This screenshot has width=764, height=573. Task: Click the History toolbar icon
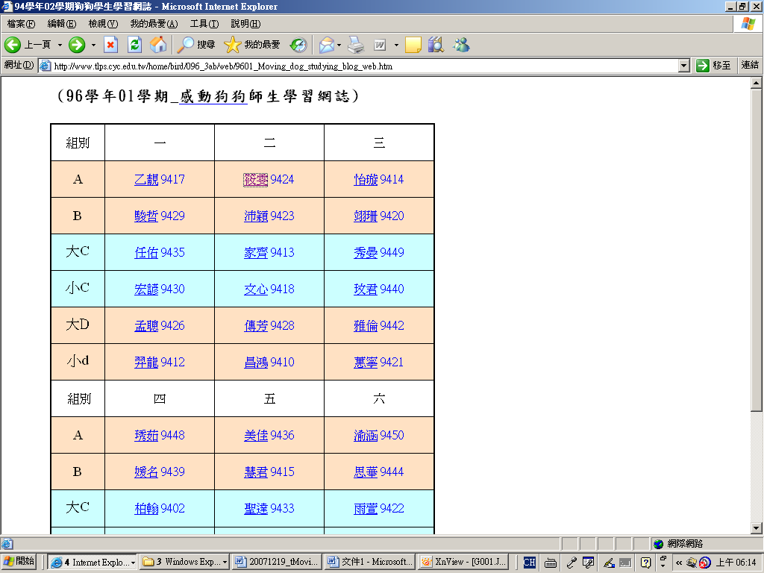tap(298, 45)
